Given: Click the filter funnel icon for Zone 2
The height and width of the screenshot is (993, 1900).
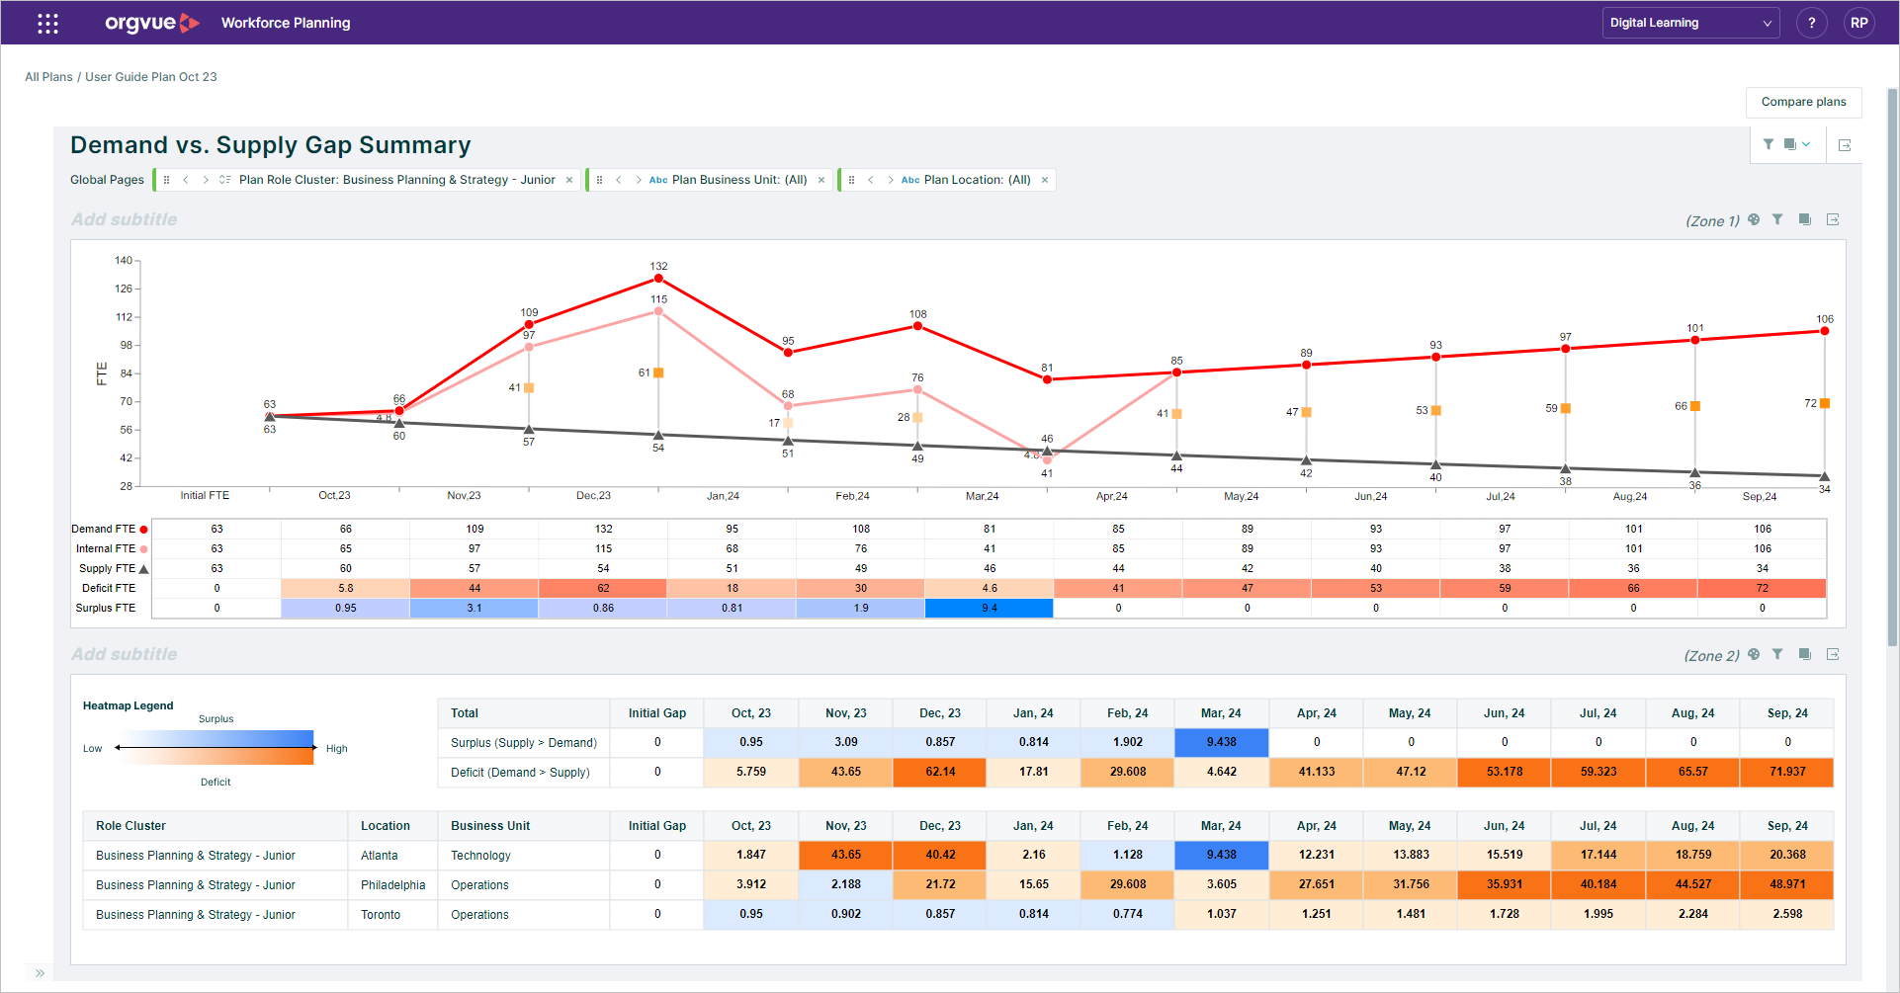Looking at the screenshot, I should click(x=1777, y=654).
